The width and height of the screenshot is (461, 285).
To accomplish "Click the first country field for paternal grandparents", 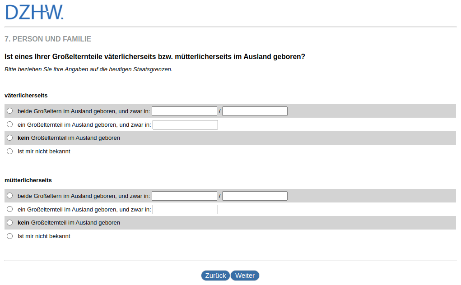I will click(184, 110).
